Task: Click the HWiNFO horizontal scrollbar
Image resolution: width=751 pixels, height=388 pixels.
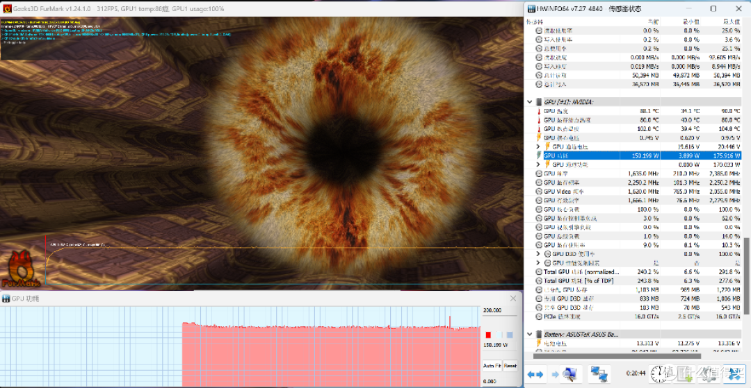Action: click(617, 355)
